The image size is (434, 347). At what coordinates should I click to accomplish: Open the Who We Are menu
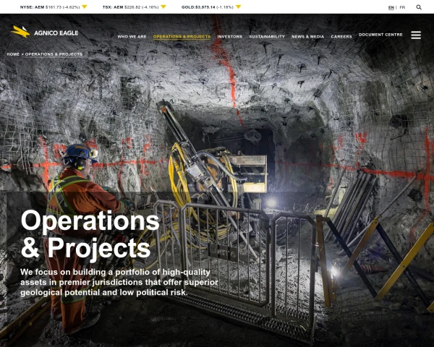(132, 36)
